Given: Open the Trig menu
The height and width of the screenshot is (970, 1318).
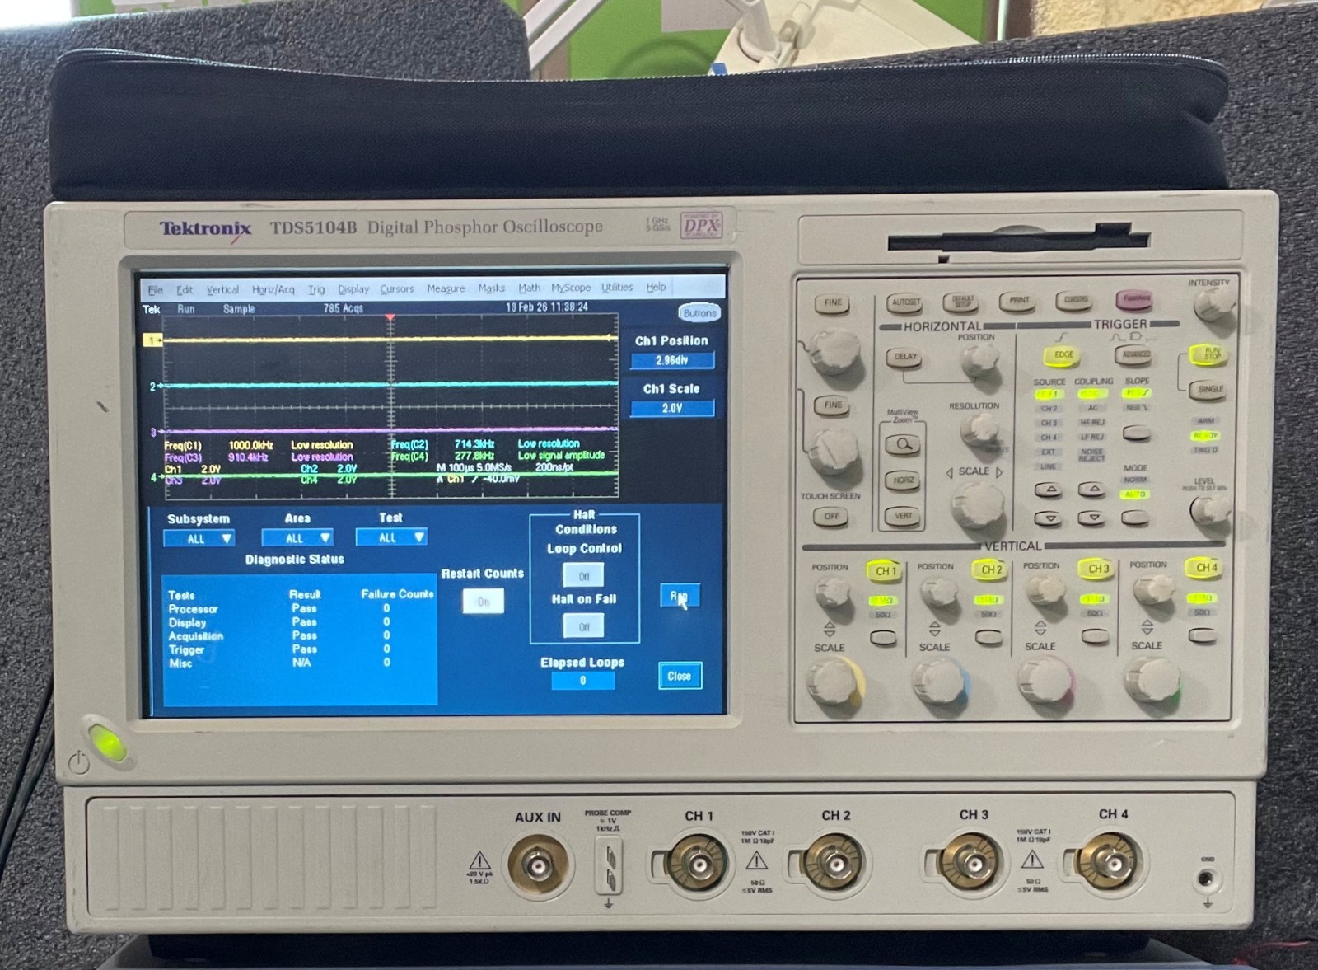Looking at the screenshot, I should point(316,289).
